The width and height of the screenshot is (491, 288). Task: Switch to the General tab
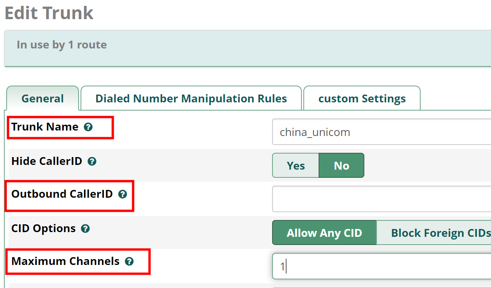(43, 98)
